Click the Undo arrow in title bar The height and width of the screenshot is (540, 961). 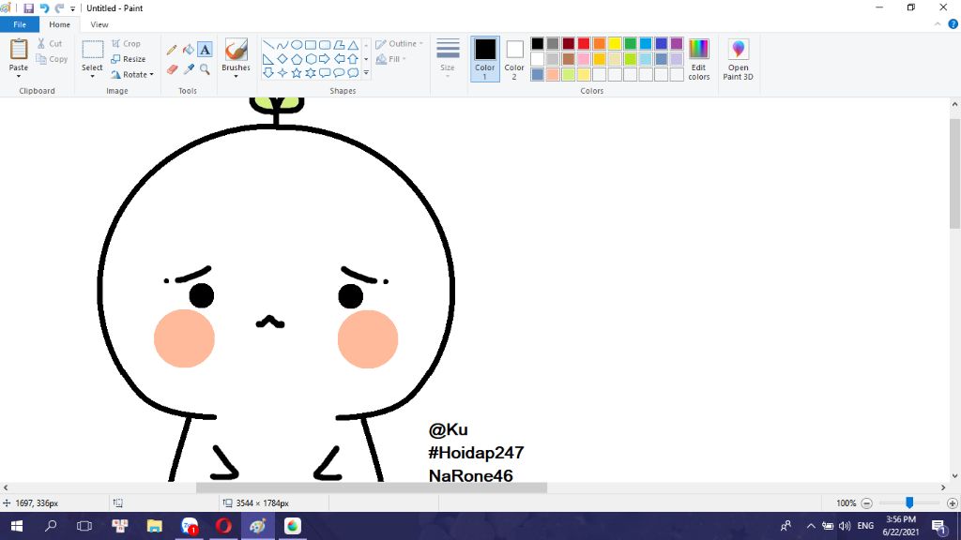pyautogui.click(x=44, y=7)
